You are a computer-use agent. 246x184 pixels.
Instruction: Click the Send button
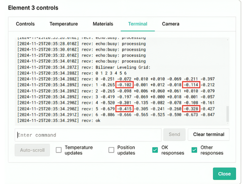(x=174, y=134)
